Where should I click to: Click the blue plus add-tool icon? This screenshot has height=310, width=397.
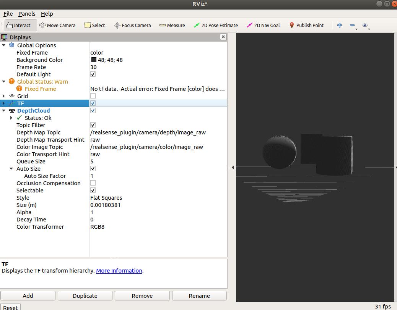point(340,25)
